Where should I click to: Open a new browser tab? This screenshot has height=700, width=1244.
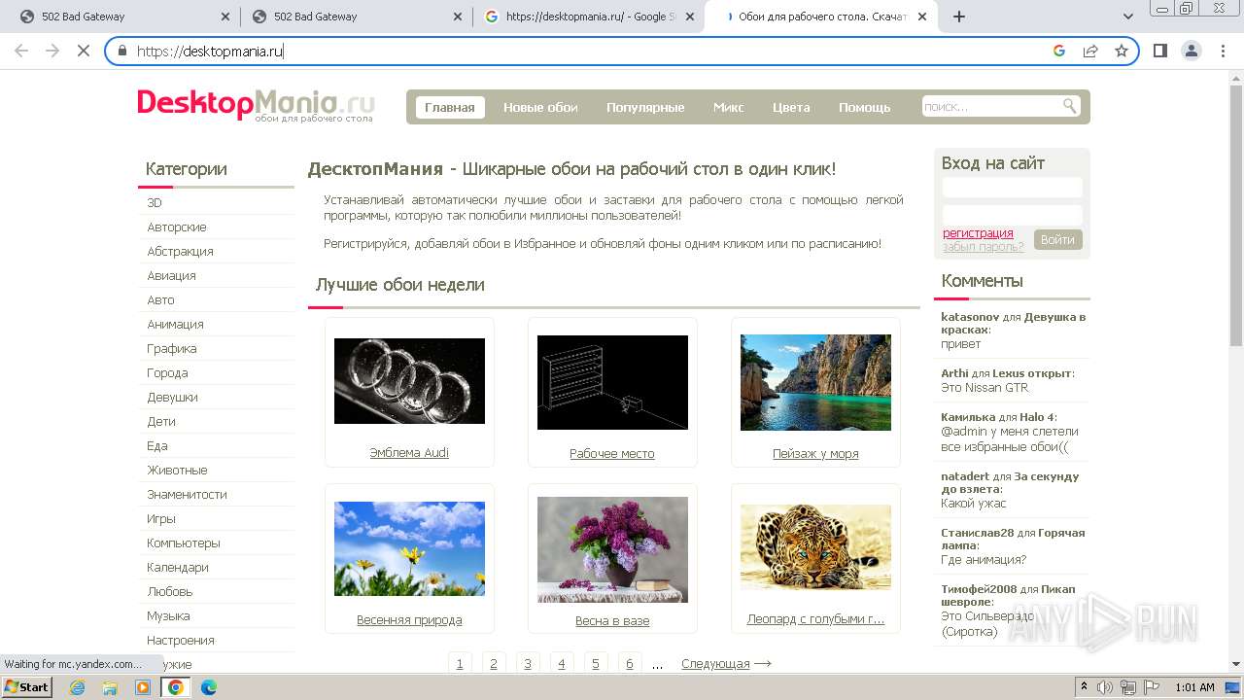(x=959, y=17)
